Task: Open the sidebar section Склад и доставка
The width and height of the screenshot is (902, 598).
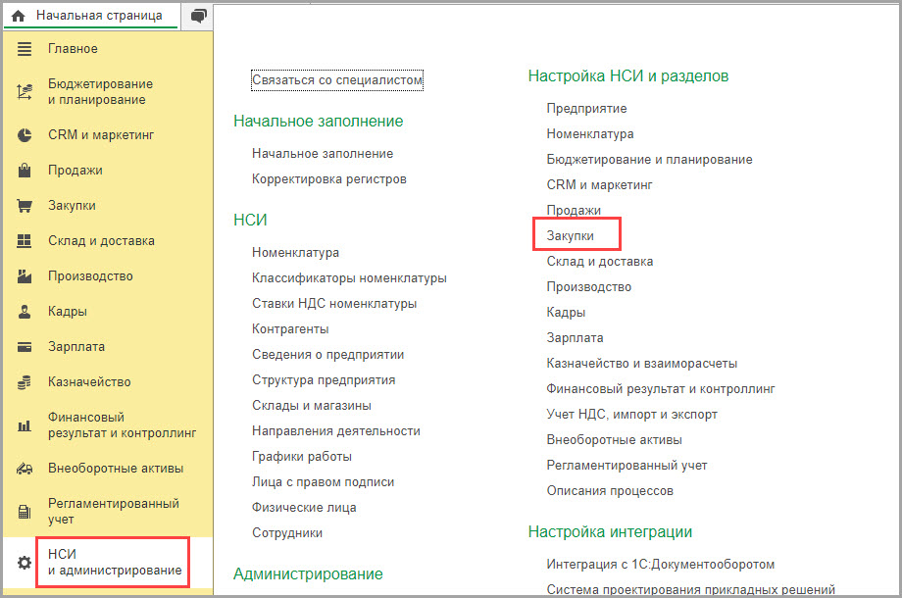Action: [x=101, y=241]
